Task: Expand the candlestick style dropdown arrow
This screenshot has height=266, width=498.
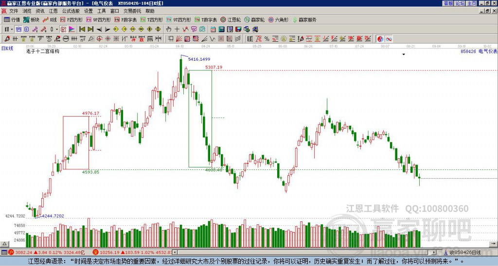Action: tap(57, 30)
